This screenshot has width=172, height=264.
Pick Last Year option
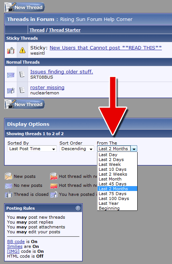coord(117,204)
